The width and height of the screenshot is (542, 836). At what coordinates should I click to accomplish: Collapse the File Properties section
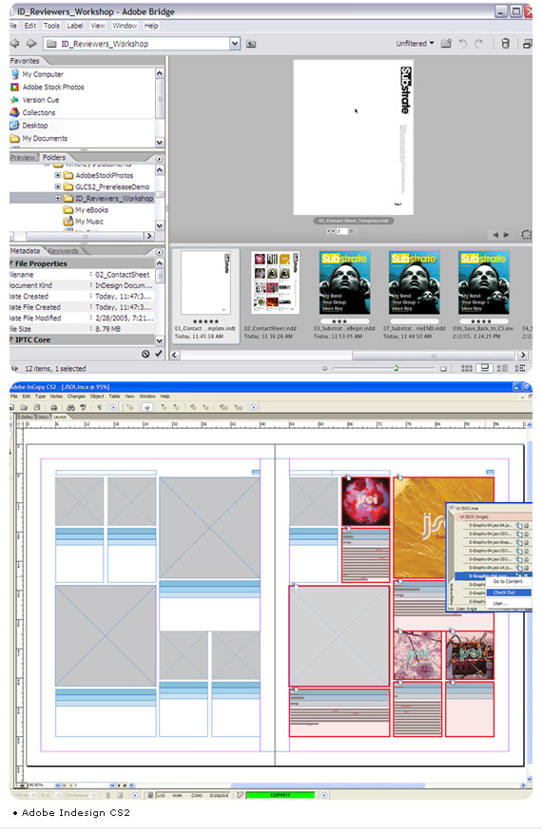pos(11,263)
